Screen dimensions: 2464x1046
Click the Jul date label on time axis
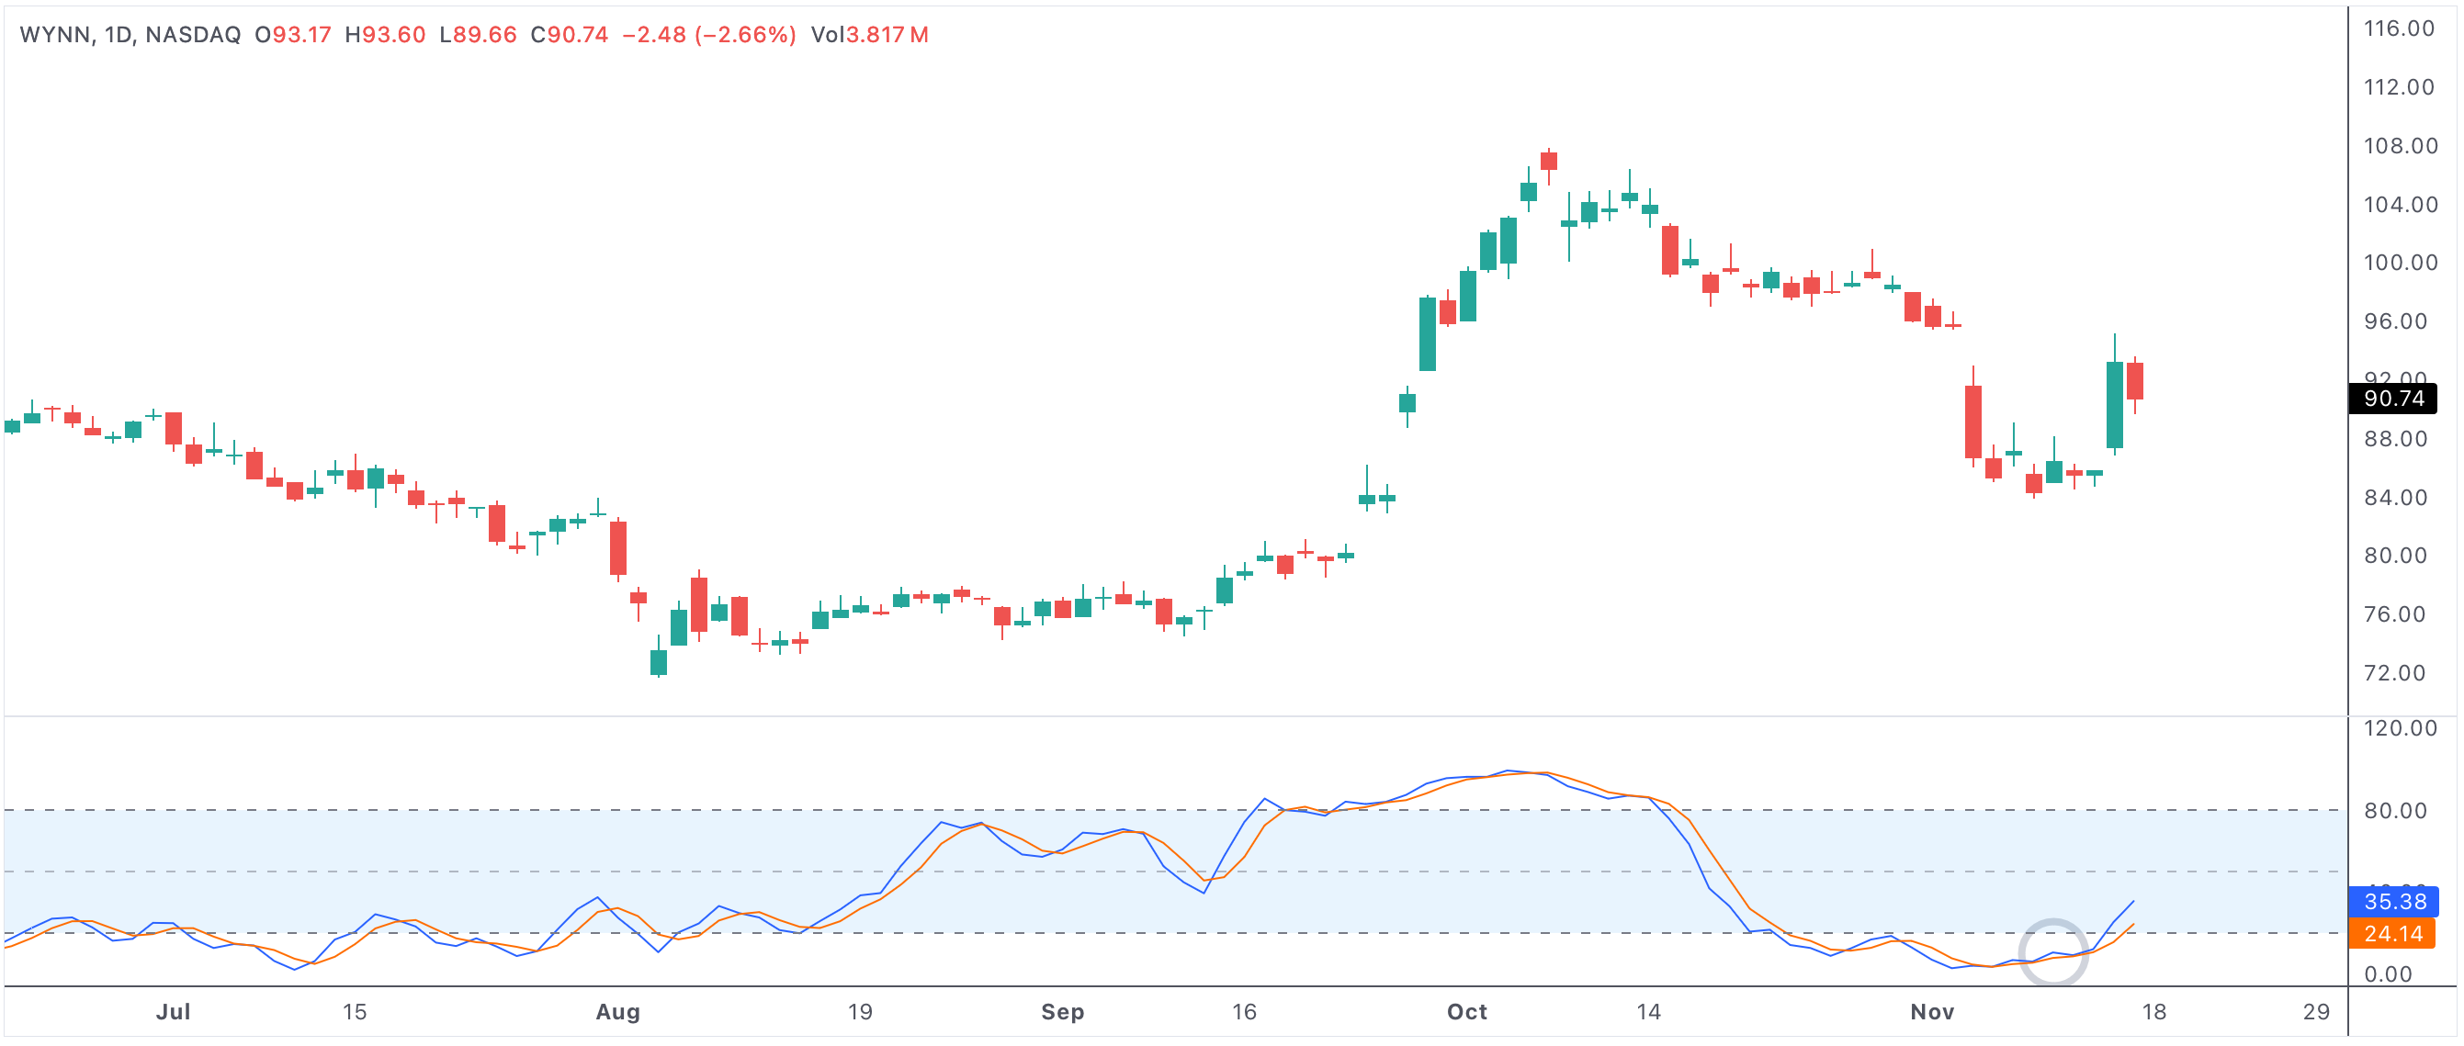point(173,1012)
